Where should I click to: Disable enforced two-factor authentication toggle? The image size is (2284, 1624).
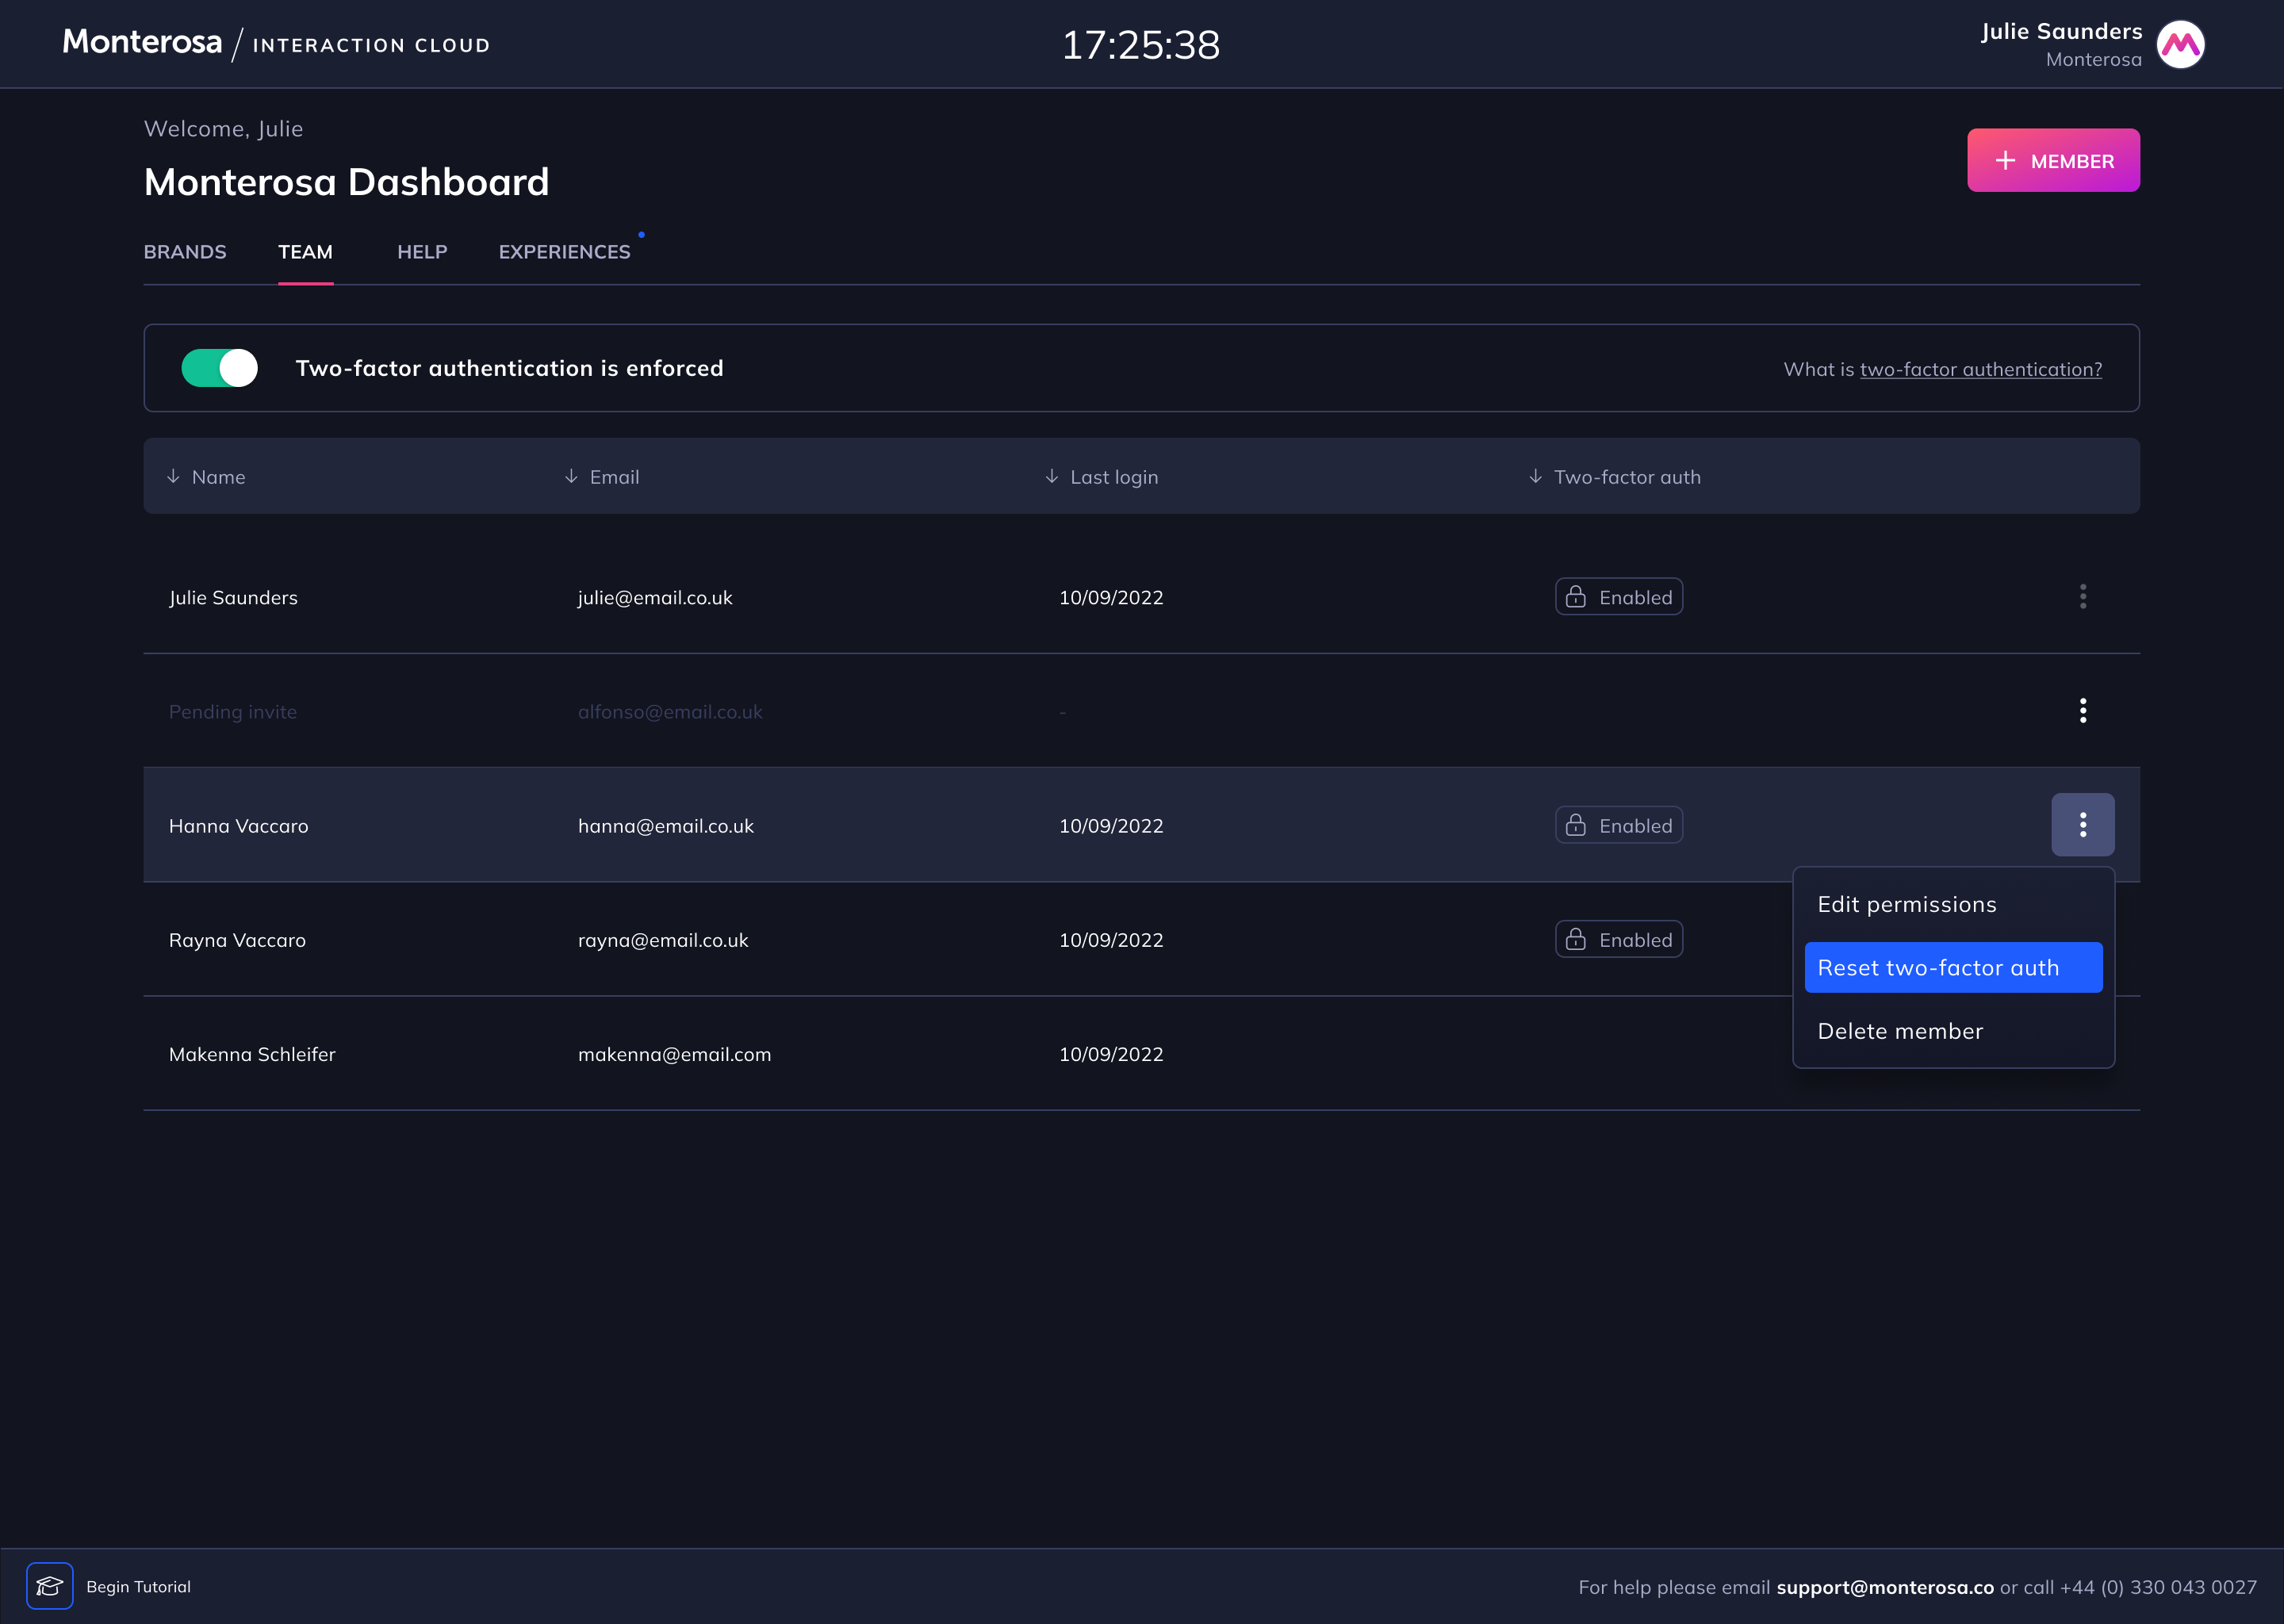click(x=220, y=368)
